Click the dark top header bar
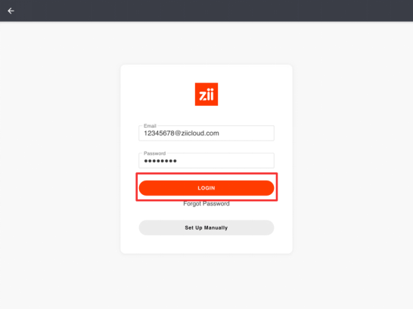This screenshot has height=309, width=413. (x=206, y=11)
